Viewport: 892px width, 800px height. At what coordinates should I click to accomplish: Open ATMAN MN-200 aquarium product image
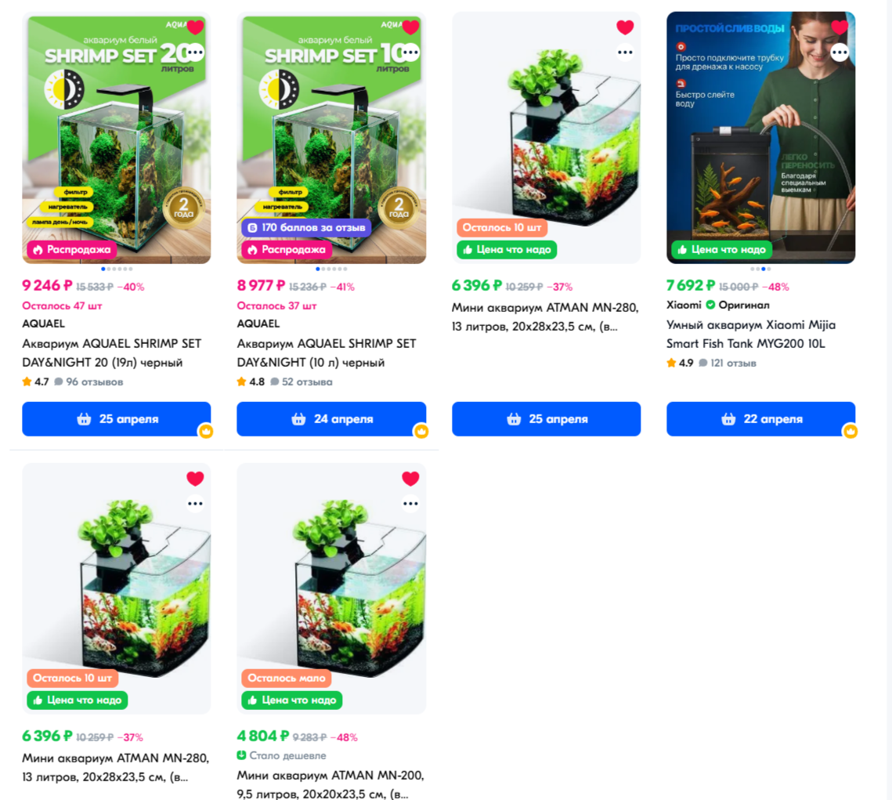(x=331, y=588)
